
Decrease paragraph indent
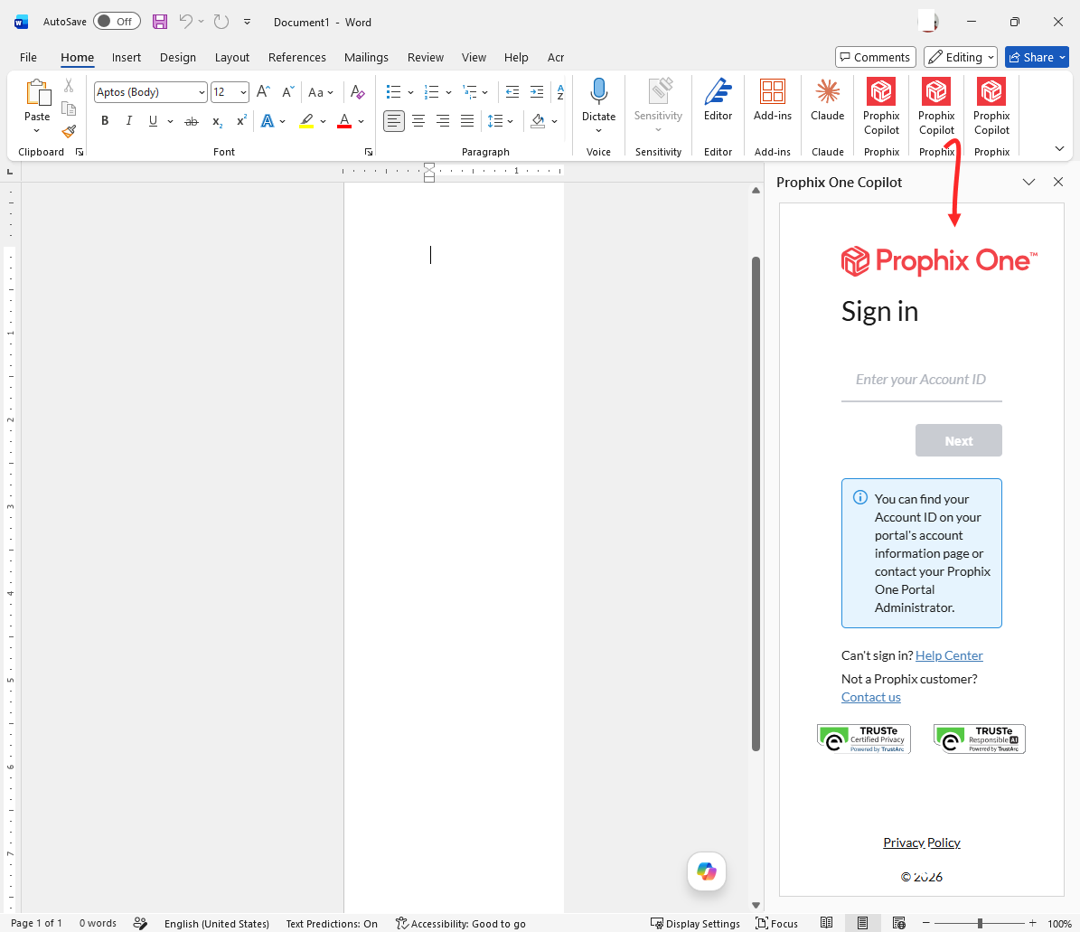click(512, 91)
